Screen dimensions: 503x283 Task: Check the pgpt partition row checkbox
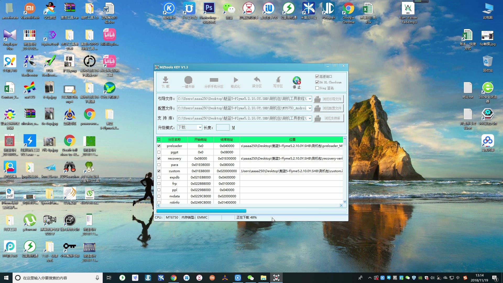[159, 152]
